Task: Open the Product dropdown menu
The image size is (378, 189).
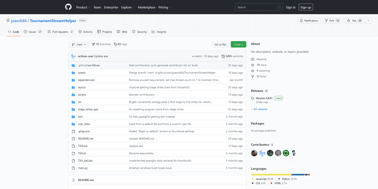Action: pyautogui.click(x=83, y=7)
